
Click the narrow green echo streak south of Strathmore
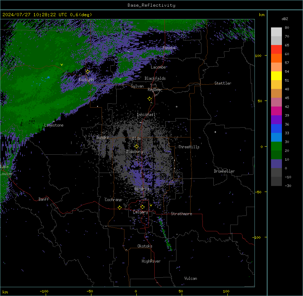[x=165, y=233]
